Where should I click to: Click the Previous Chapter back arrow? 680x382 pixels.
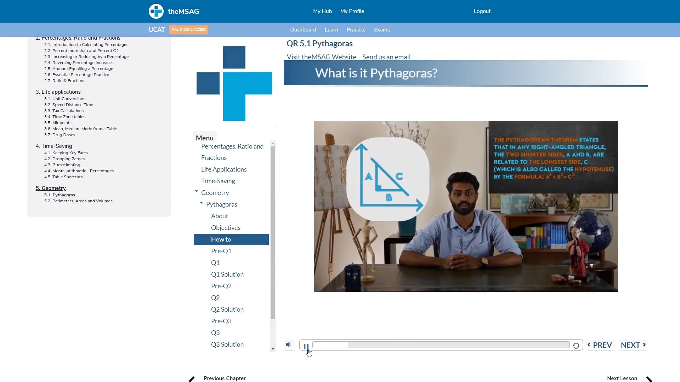(x=192, y=379)
